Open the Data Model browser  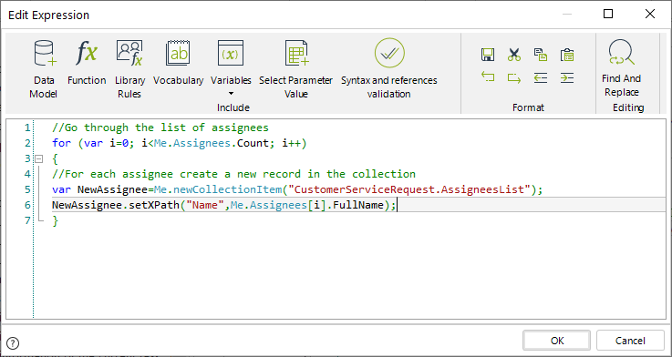click(x=43, y=68)
